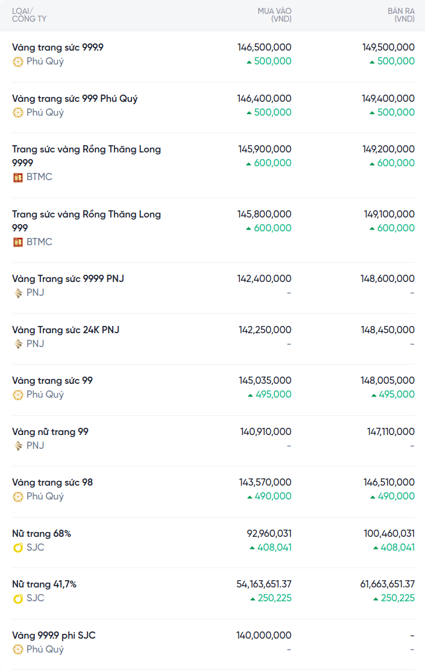Click SJC logo under Nữ trang 41,7%

(x=18, y=598)
